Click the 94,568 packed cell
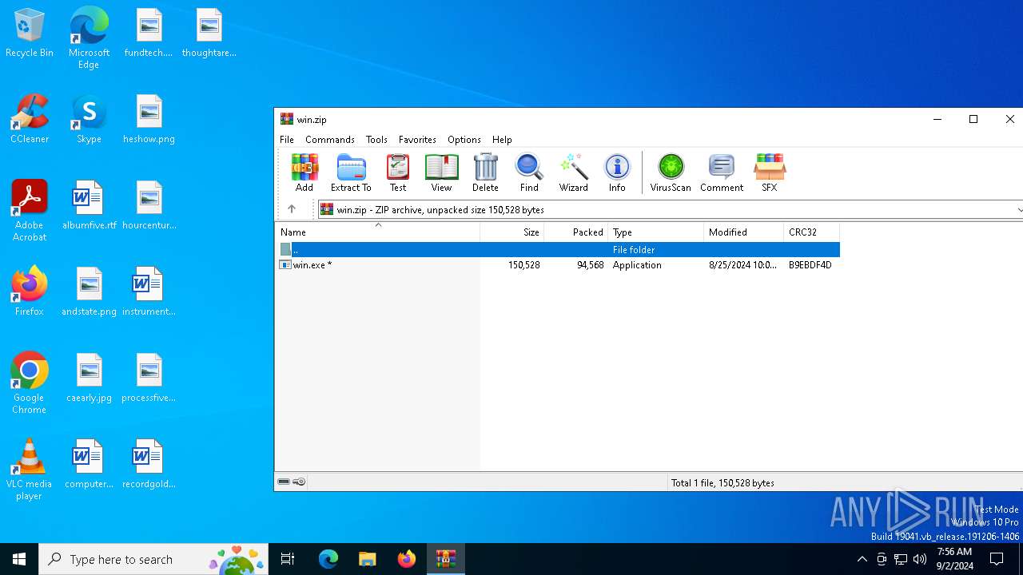The image size is (1023, 575). [x=590, y=265]
